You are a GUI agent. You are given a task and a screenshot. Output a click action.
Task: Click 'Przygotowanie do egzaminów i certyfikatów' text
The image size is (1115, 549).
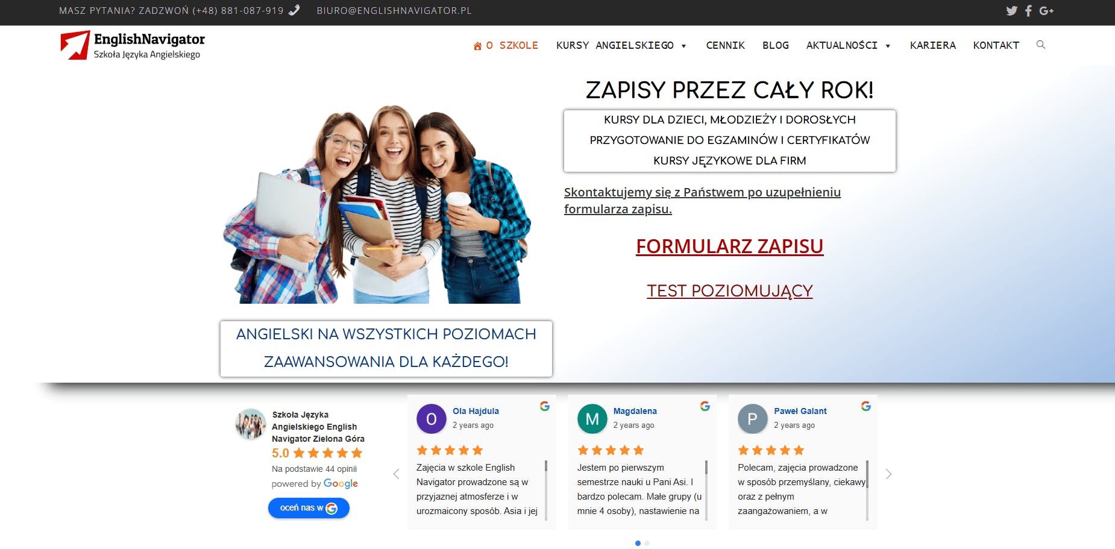[730, 140]
